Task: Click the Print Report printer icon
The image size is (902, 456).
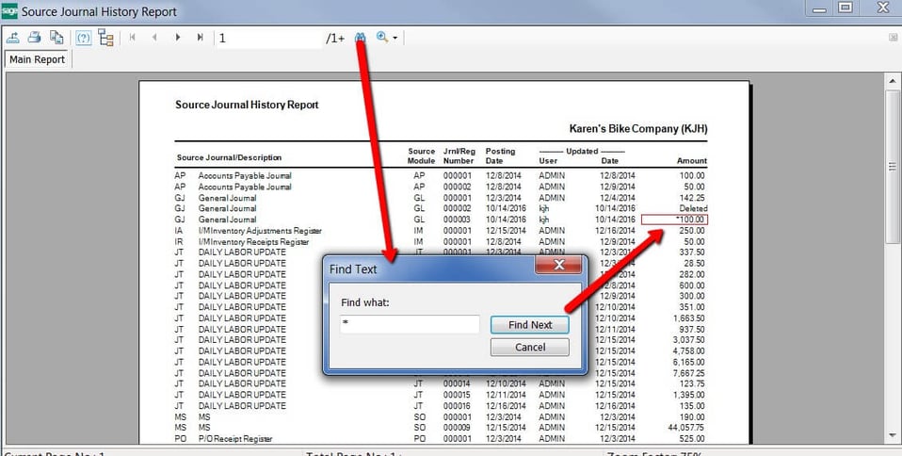Action: pos(35,38)
